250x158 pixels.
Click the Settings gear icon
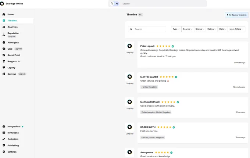(4, 152)
